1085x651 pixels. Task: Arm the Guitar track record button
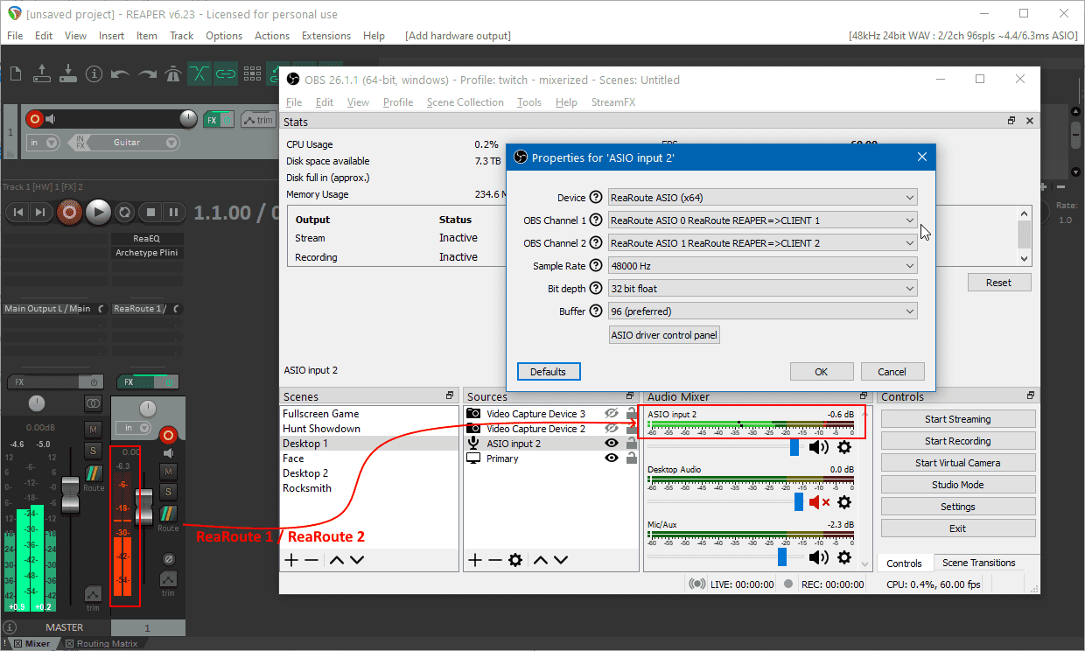coord(34,118)
